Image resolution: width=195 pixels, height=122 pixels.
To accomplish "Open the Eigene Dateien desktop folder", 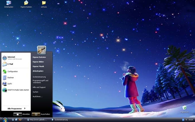I will tap(26, 4).
